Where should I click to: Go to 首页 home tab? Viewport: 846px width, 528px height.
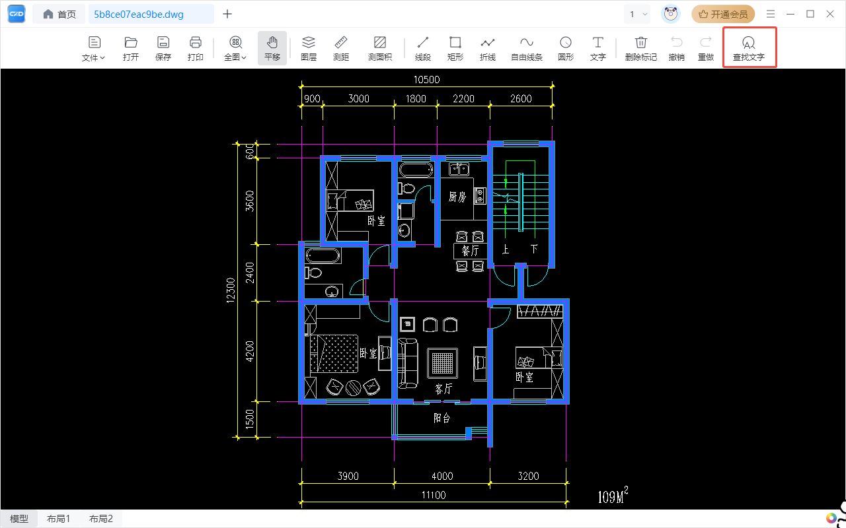[x=59, y=14]
